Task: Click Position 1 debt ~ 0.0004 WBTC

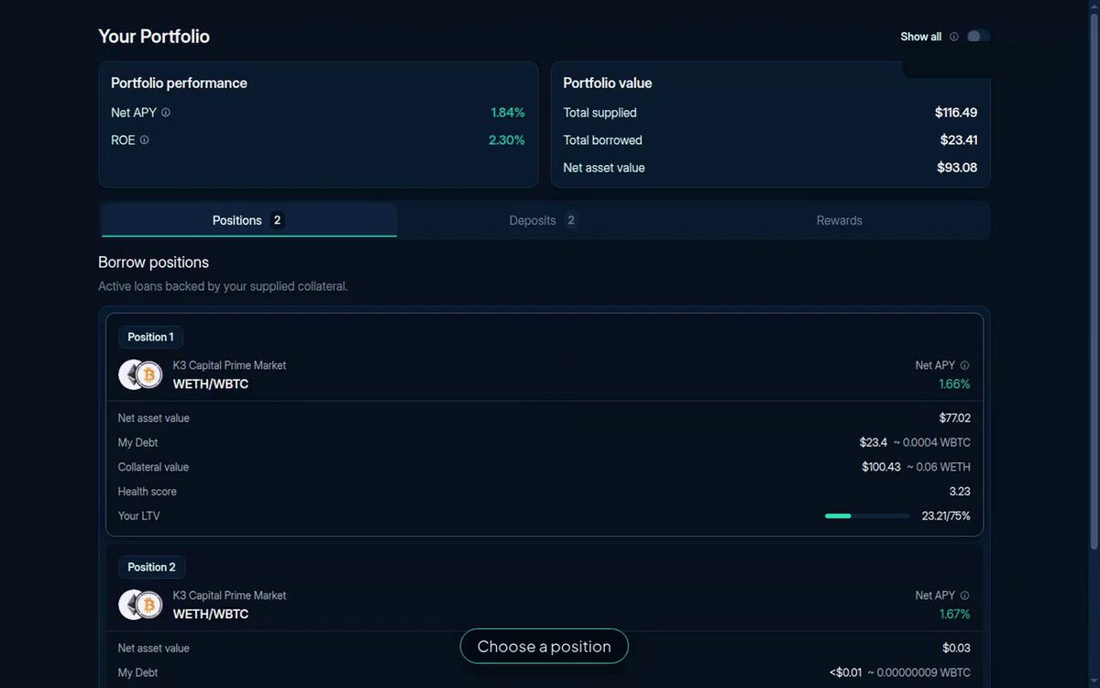Action: coord(932,443)
